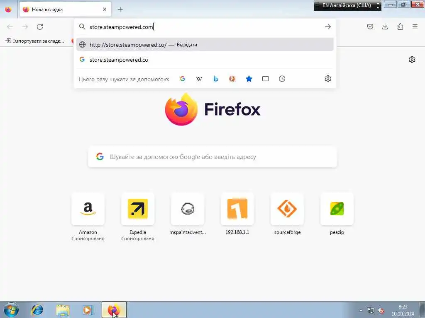Open search settings gear in dropdown
This screenshot has width=425, height=318.
pos(328,79)
